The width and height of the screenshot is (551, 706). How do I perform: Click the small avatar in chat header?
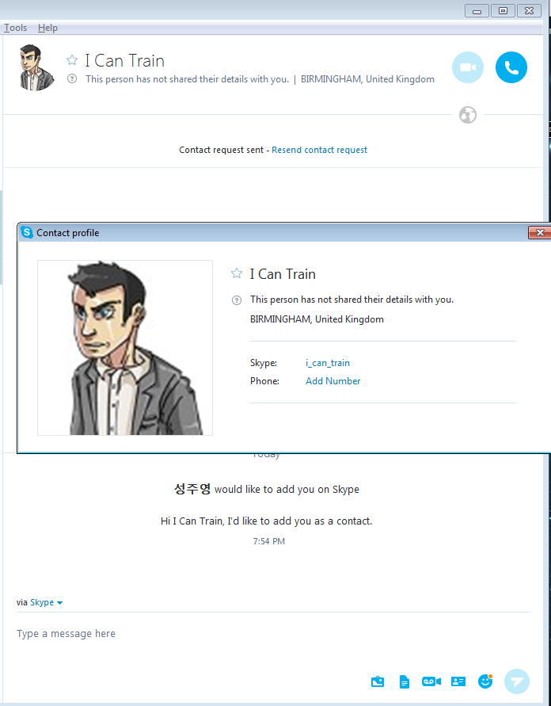point(37,68)
